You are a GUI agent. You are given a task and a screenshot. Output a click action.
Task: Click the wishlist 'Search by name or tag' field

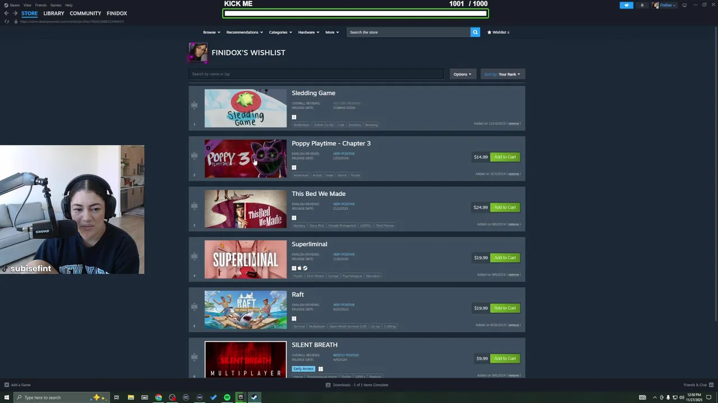(x=316, y=74)
